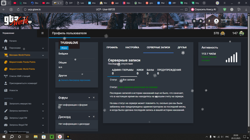
Task: Expand the Персонажи menu chevron
Action: tap(43, 48)
